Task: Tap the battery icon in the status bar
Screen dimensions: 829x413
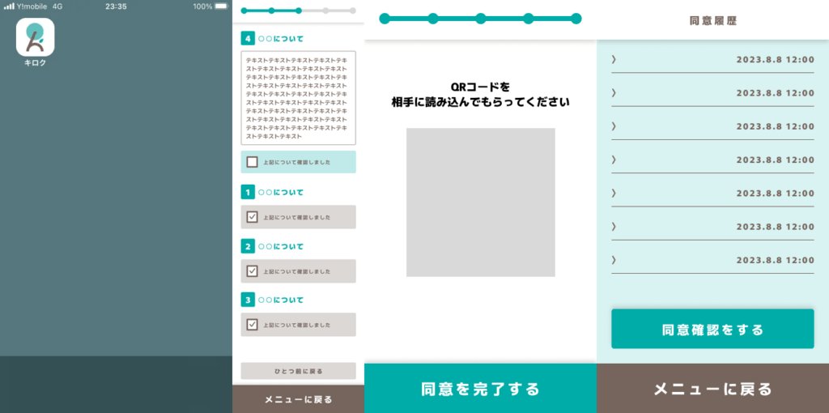Action: pyautogui.click(x=221, y=6)
